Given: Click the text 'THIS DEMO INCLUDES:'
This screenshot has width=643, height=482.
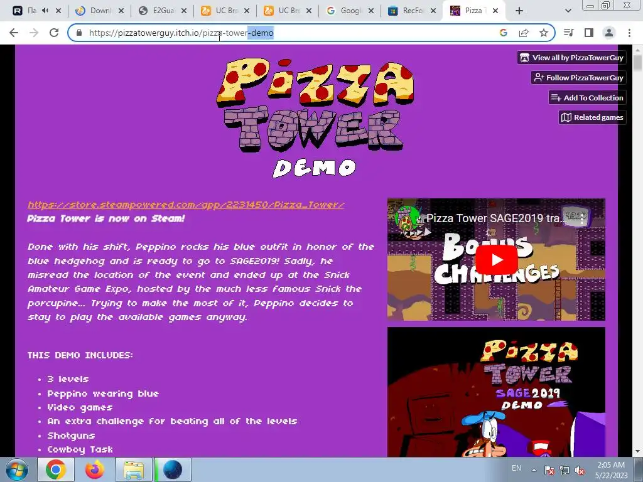Looking at the screenshot, I should 80,355.
